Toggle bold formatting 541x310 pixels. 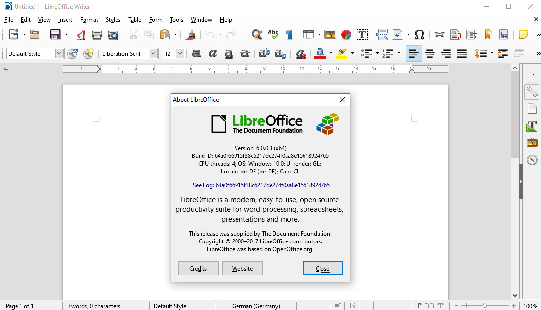pyautogui.click(x=196, y=53)
